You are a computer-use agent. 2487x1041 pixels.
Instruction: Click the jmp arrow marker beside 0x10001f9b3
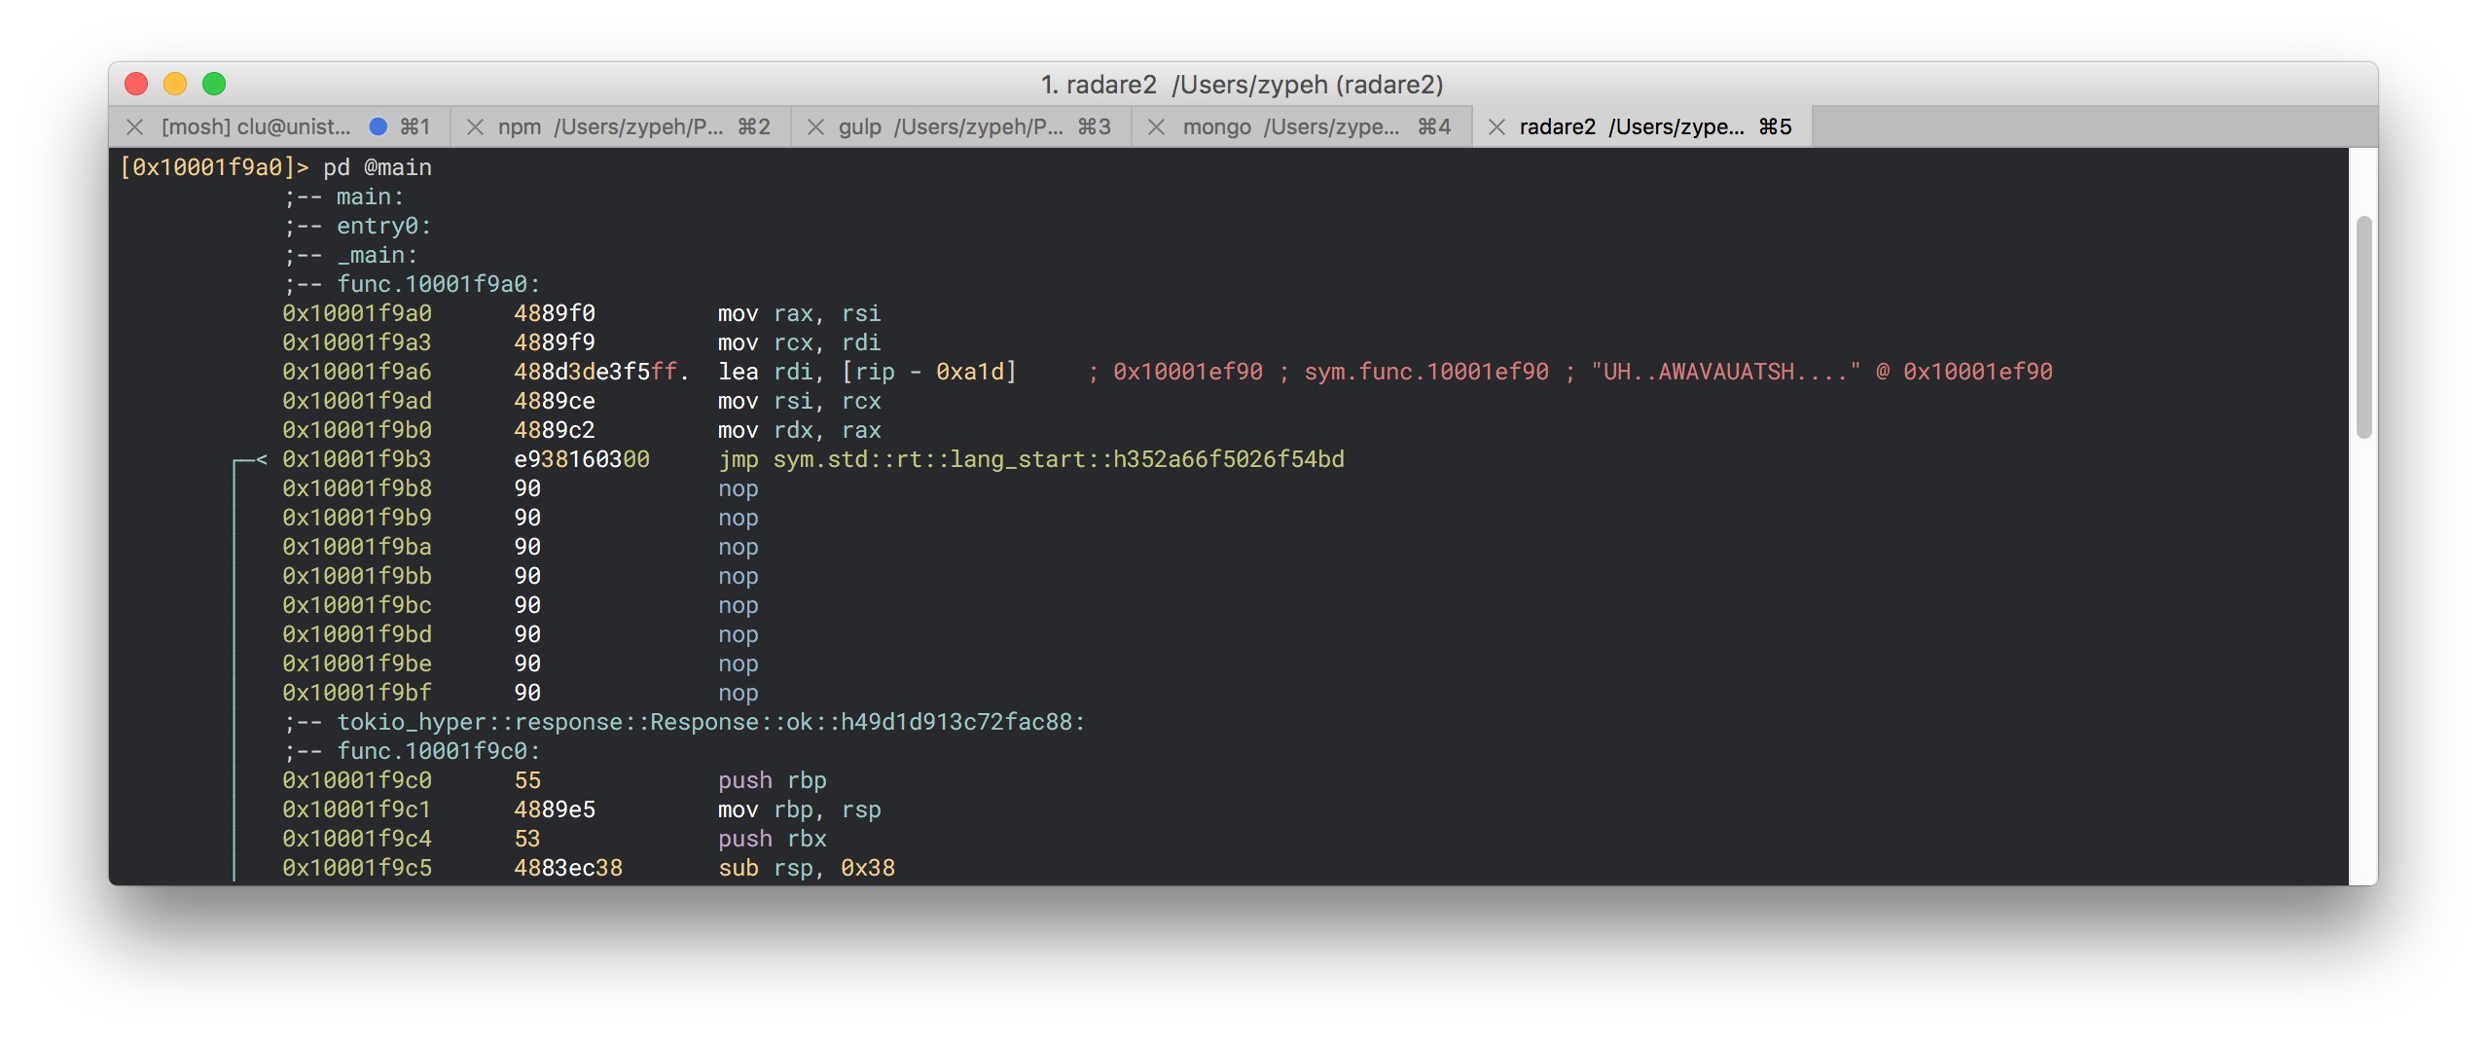pyautogui.click(x=259, y=459)
